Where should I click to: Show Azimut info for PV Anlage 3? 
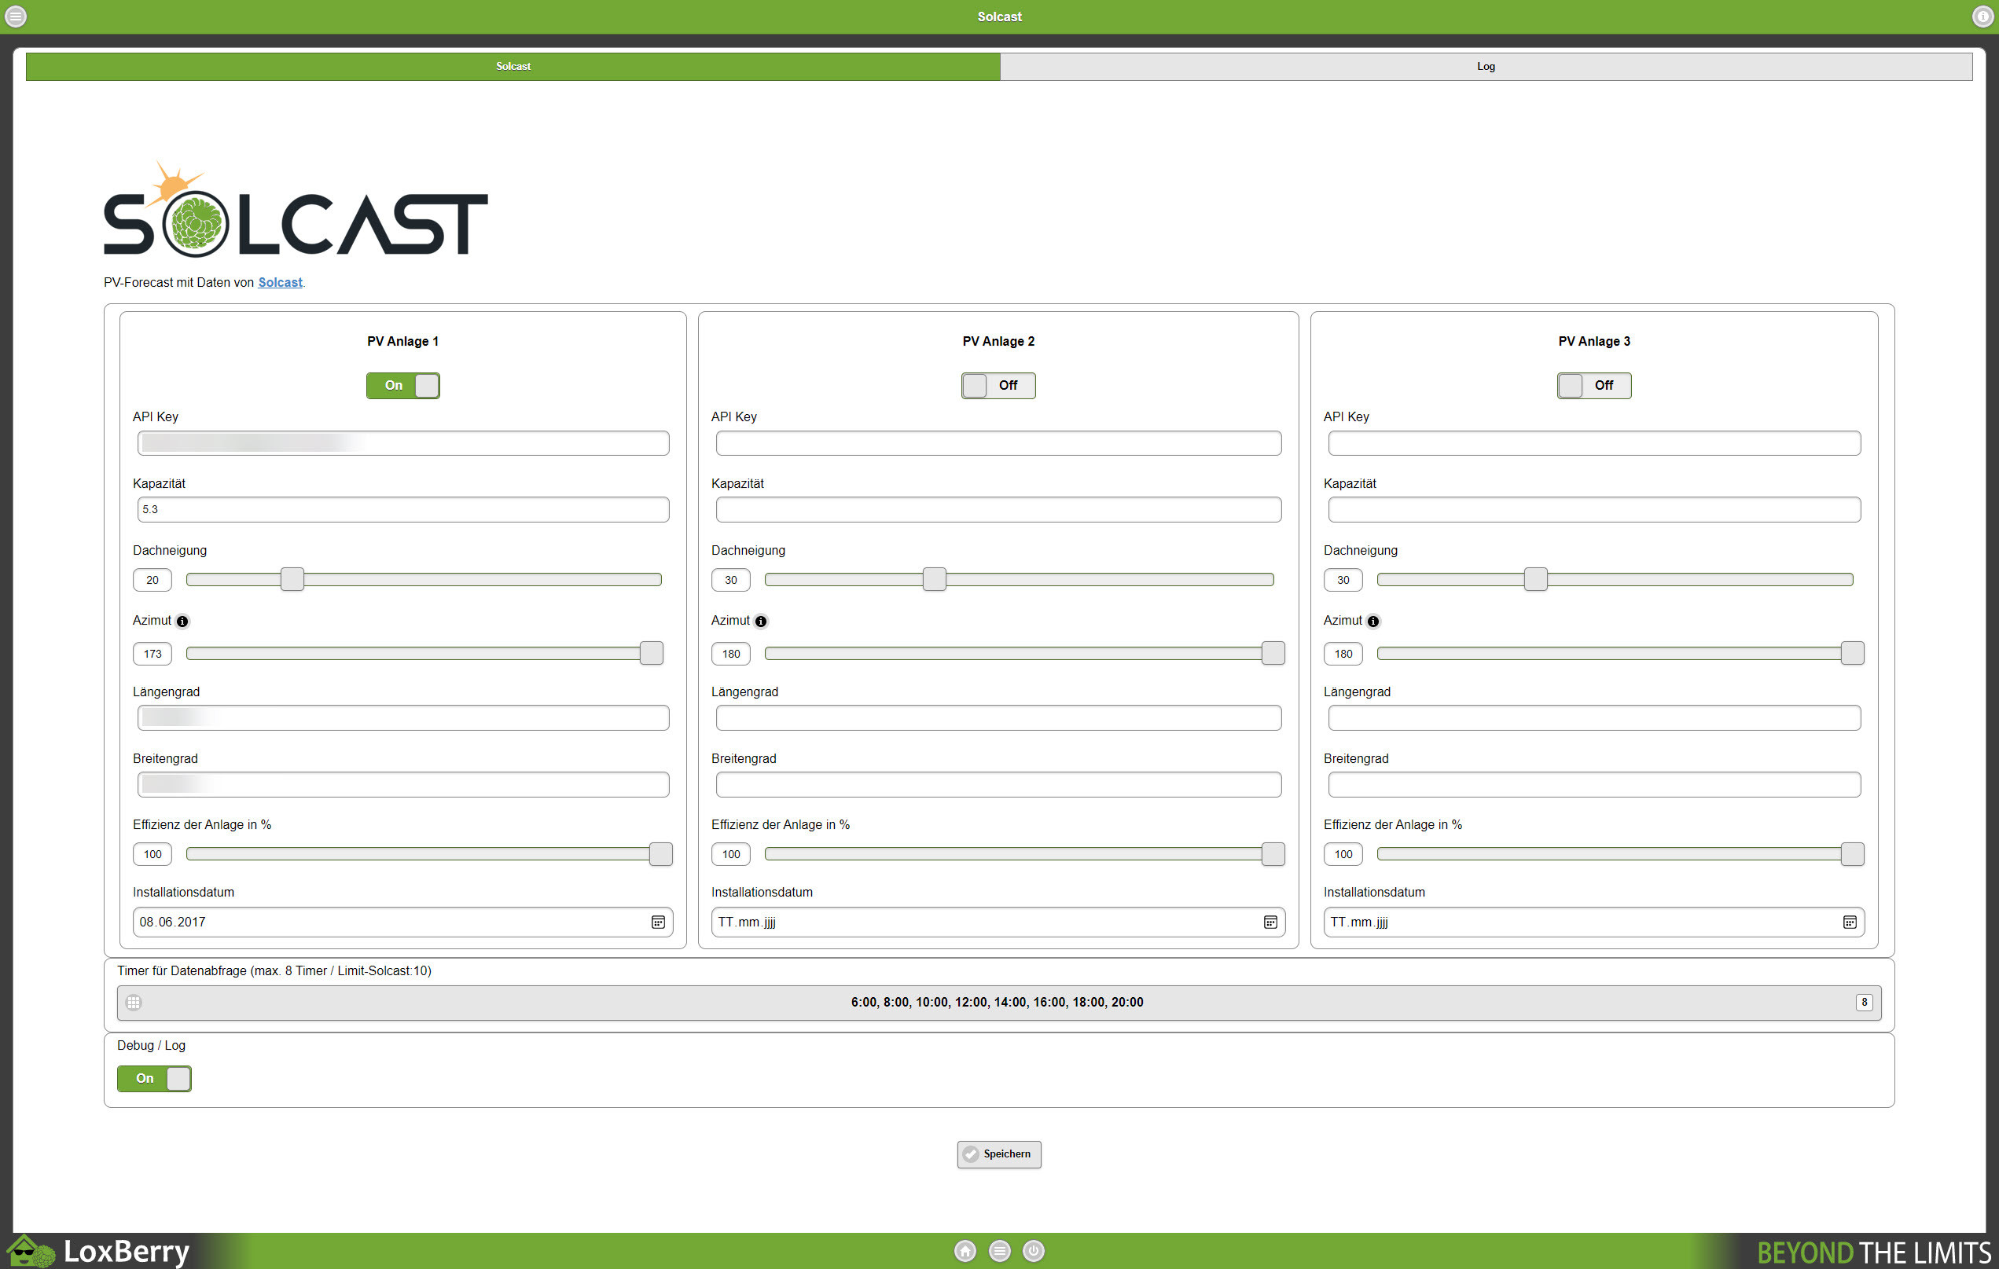[1373, 621]
